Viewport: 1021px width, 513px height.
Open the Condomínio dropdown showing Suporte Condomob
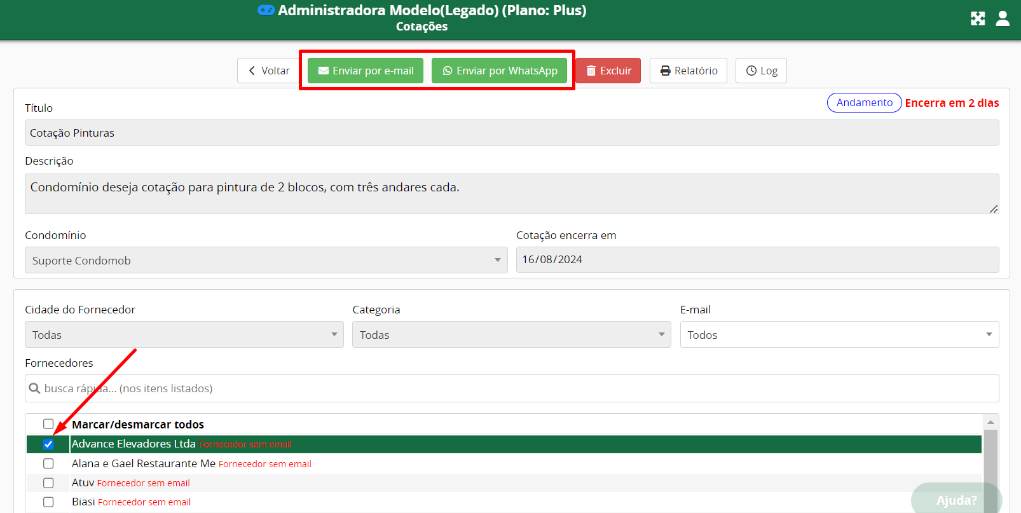(266, 260)
